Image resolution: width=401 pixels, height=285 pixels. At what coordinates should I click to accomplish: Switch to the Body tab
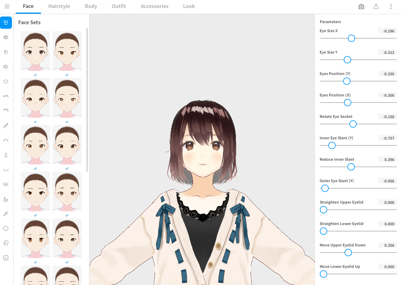click(x=91, y=6)
